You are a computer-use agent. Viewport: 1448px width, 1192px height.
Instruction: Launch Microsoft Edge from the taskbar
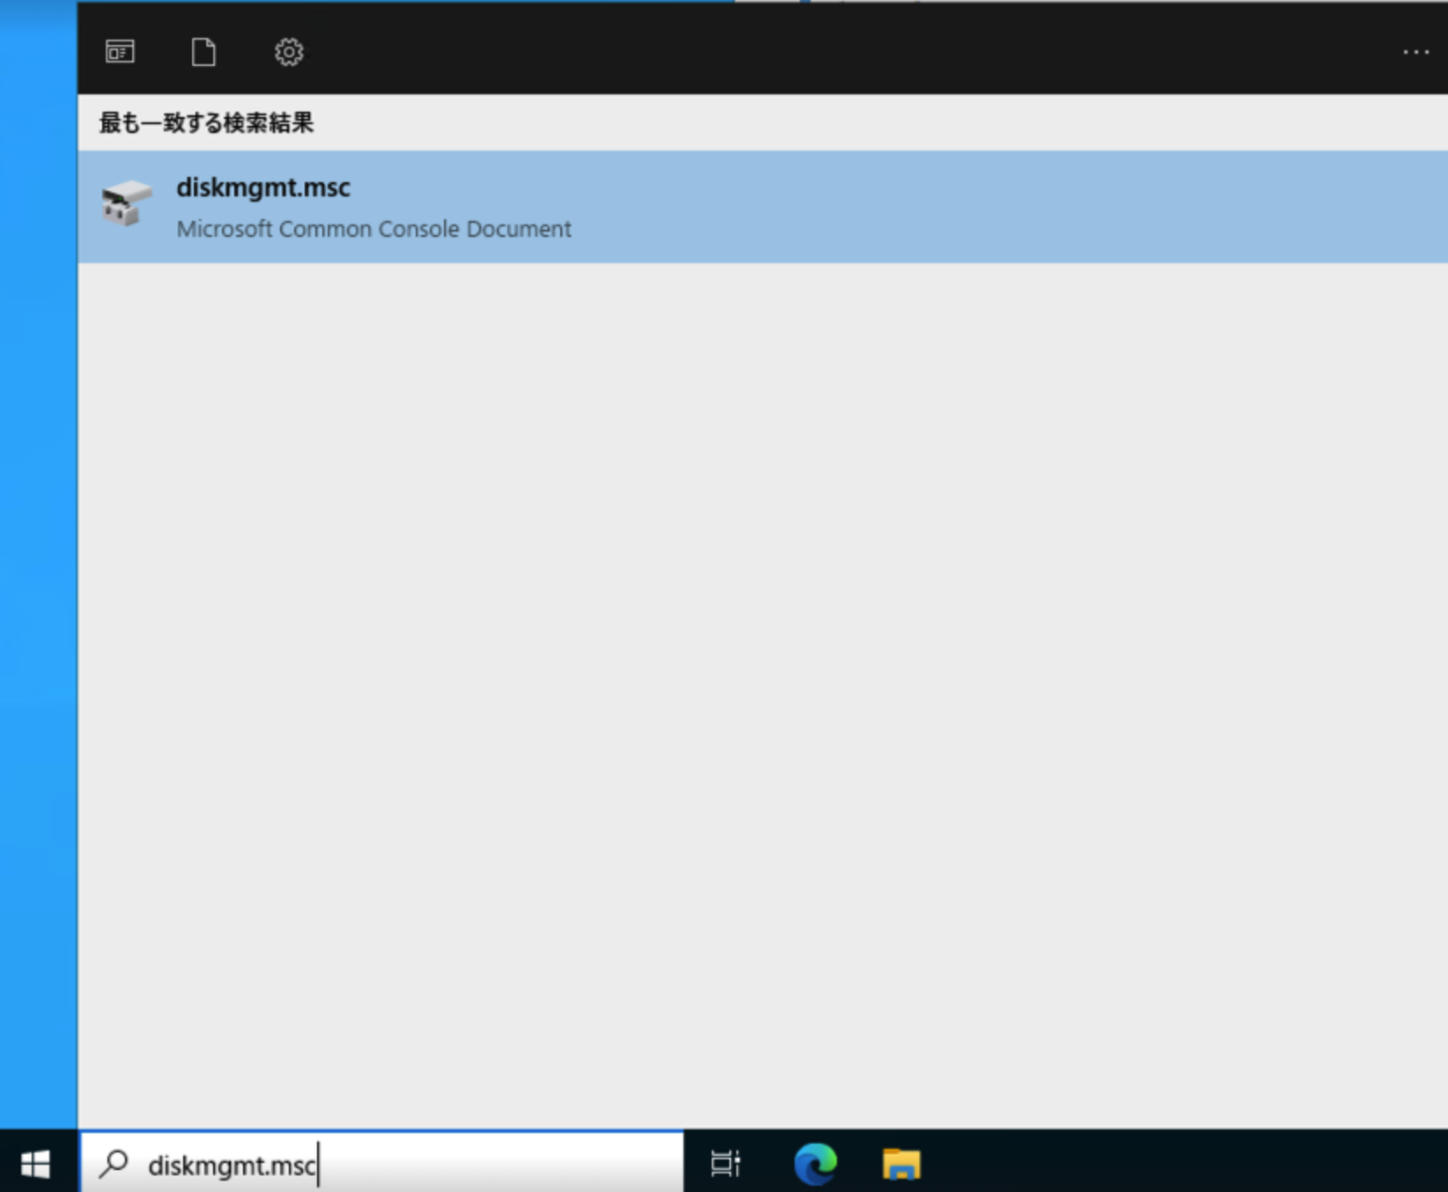[815, 1163]
